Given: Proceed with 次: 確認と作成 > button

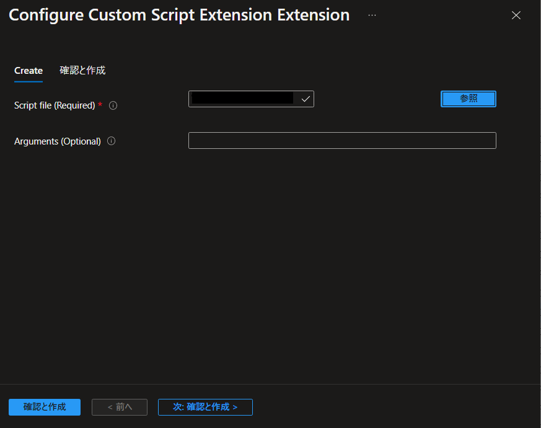Looking at the screenshot, I should [x=205, y=407].
